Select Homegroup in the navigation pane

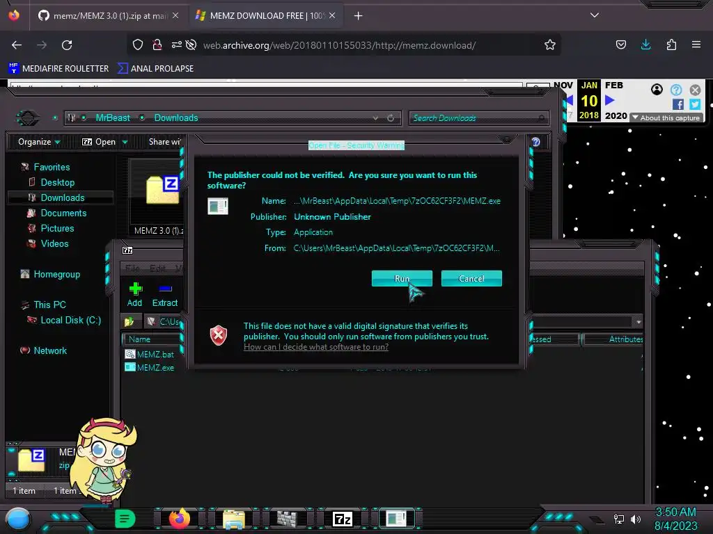[56, 274]
